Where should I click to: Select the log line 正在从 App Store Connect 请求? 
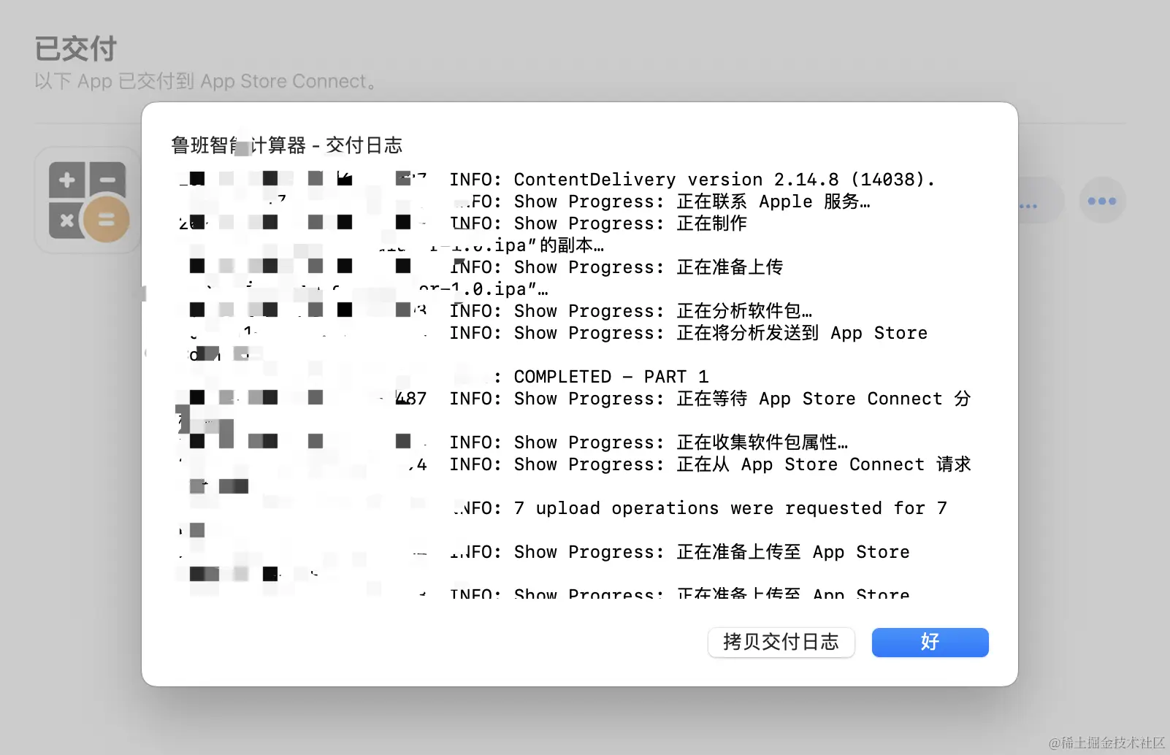pyautogui.click(x=710, y=464)
